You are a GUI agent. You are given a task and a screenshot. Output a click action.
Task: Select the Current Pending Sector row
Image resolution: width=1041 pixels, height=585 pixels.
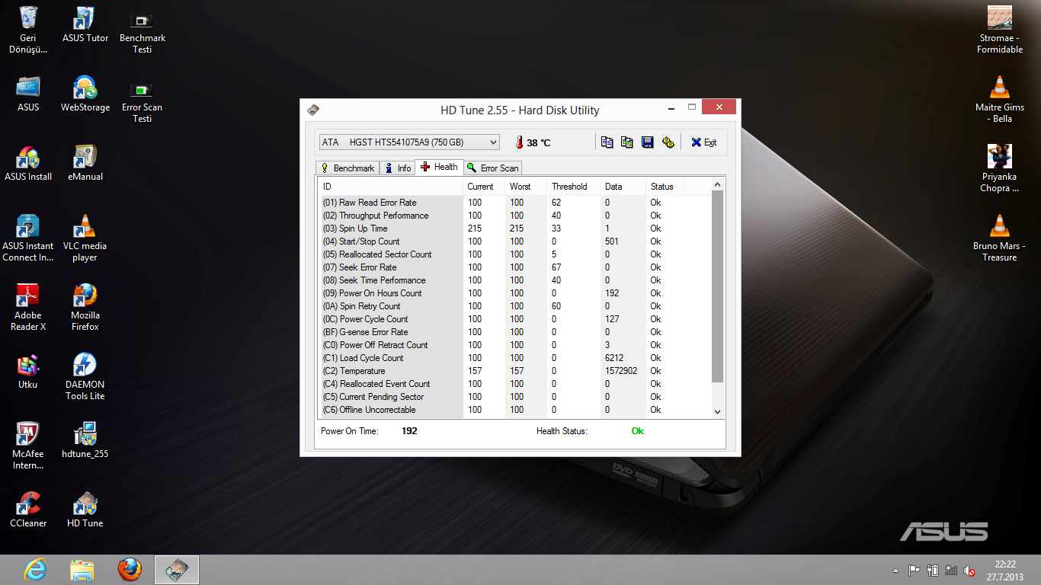pos(514,397)
